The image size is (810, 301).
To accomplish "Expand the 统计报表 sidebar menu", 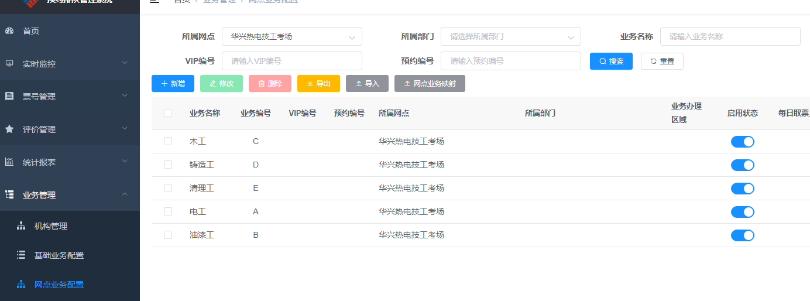I will 70,162.
